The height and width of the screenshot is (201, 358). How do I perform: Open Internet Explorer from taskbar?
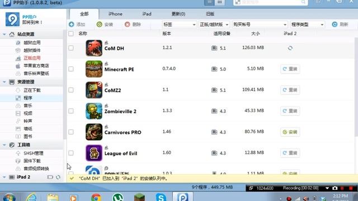(31, 197)
